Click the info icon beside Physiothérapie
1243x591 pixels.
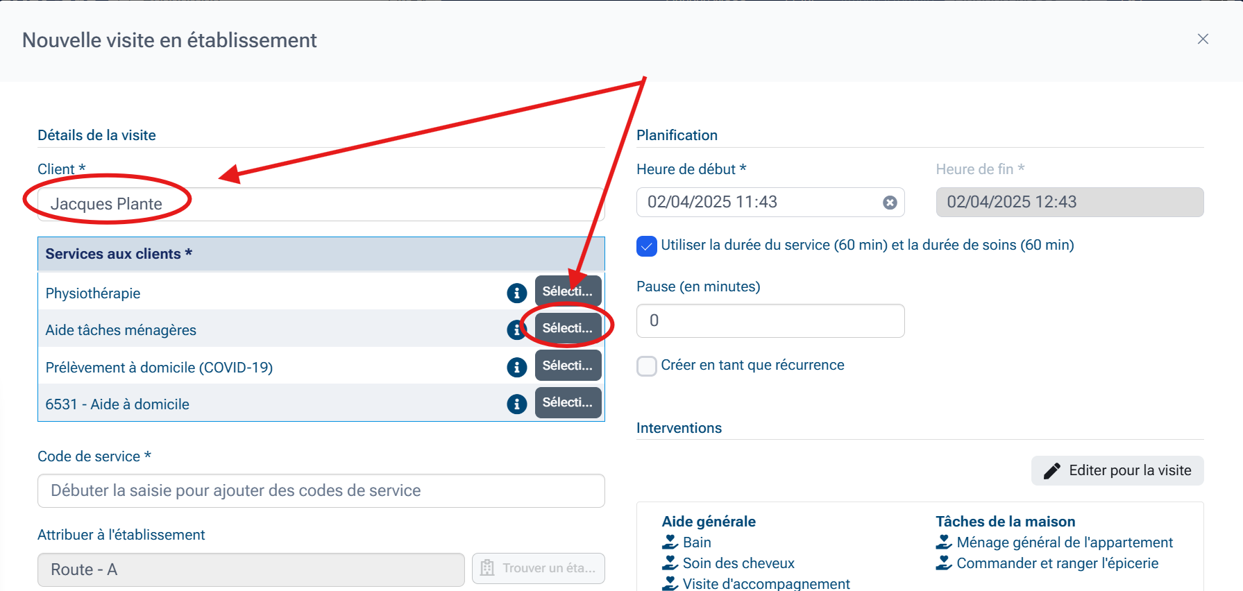[x=516, y=293]
